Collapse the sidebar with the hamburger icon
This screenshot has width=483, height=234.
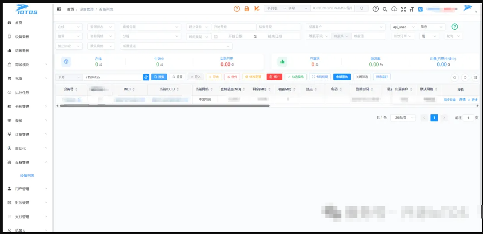coord(59,9)
